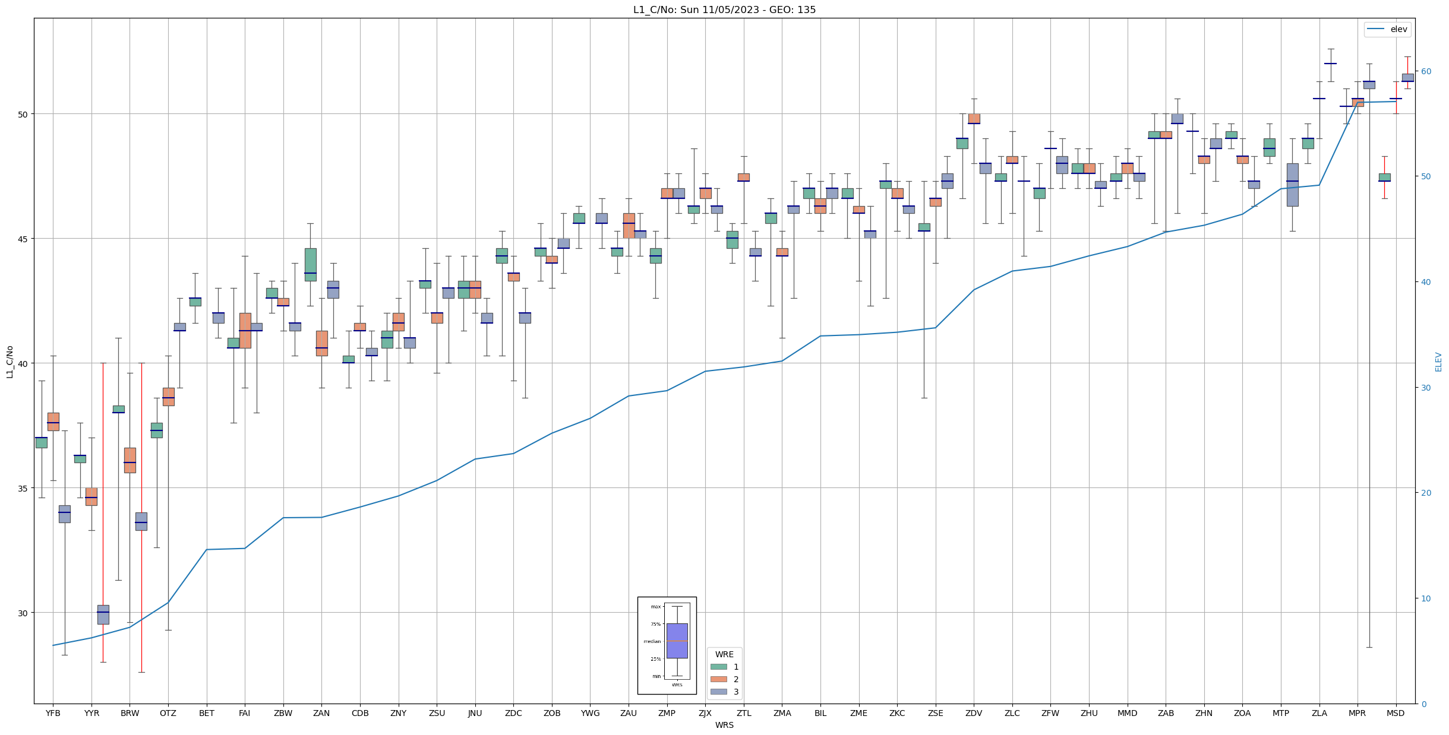
Task: Click the ZAN x-axis label
Action: tap(321, 713)
